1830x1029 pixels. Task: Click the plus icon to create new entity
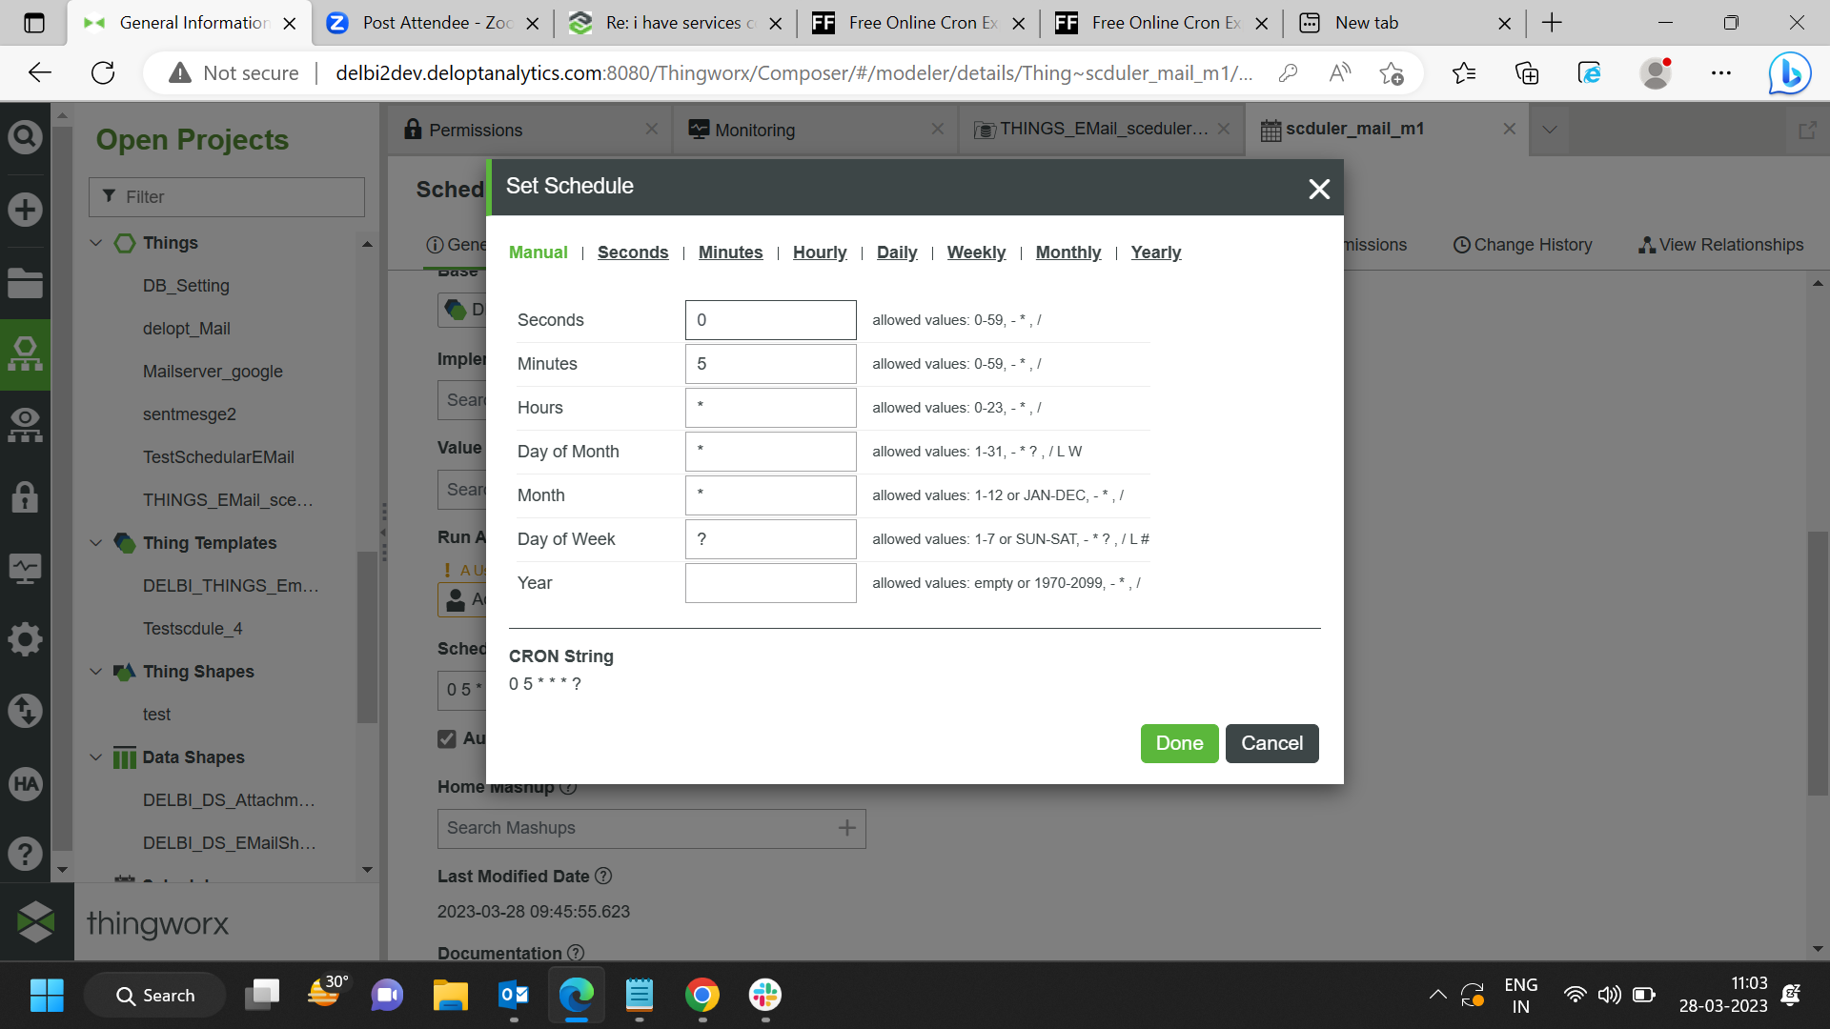pyautogui.click(x=25, y=210)
